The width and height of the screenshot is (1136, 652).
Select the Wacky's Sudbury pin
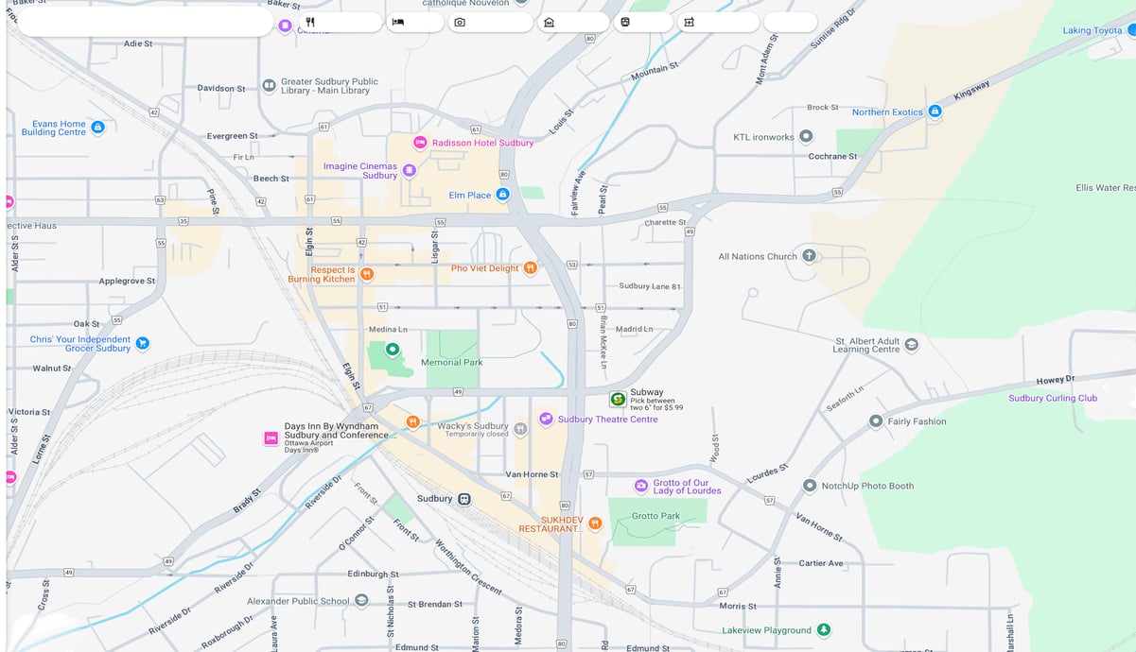coord(519,430)
